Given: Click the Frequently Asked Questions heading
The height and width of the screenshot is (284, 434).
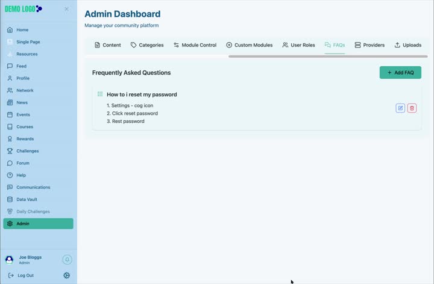Looking at the screenshot, I should (x=131, y=73).
